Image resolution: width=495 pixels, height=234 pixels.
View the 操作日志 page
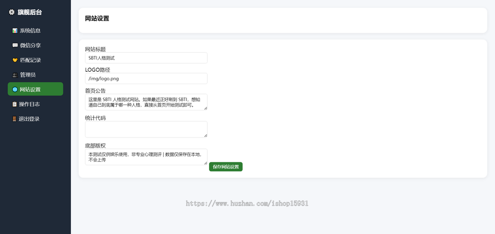coord(35,104)
